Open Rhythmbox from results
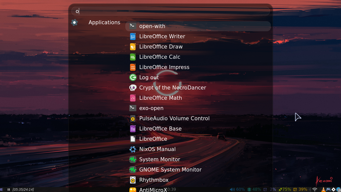 coord(198,180)
